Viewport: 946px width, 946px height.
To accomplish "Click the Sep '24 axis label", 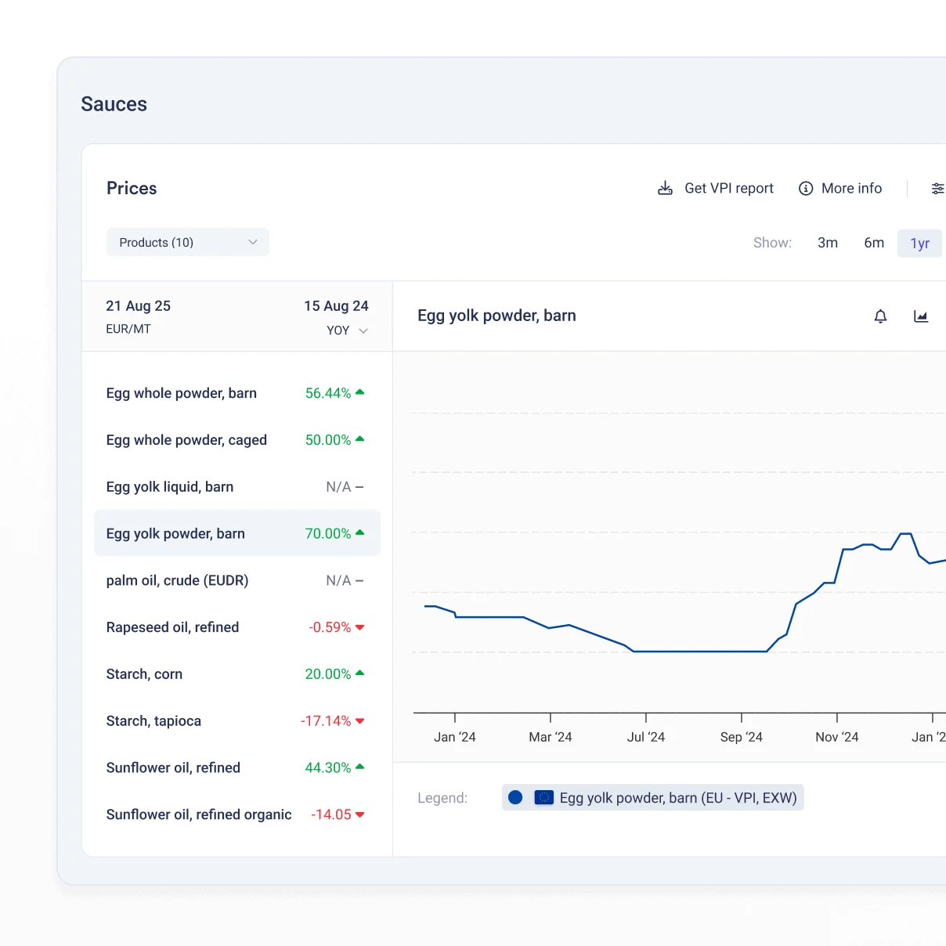I will coord(741,737).
